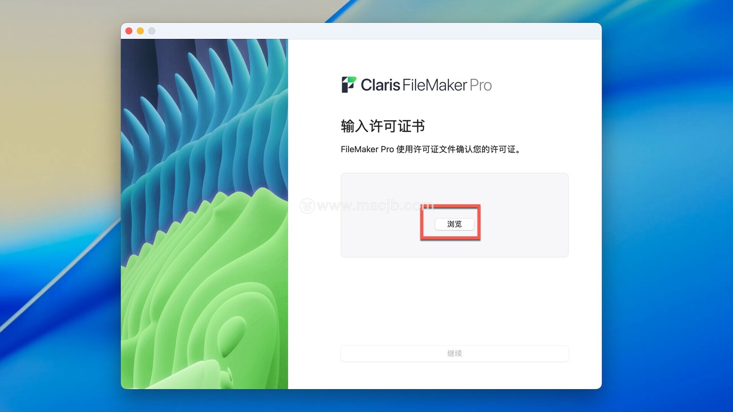The width and height of the screenshot is (733, 412).
Task: Click the 继续 continue button
Action: pyautogui.click(x=454, y=353)
